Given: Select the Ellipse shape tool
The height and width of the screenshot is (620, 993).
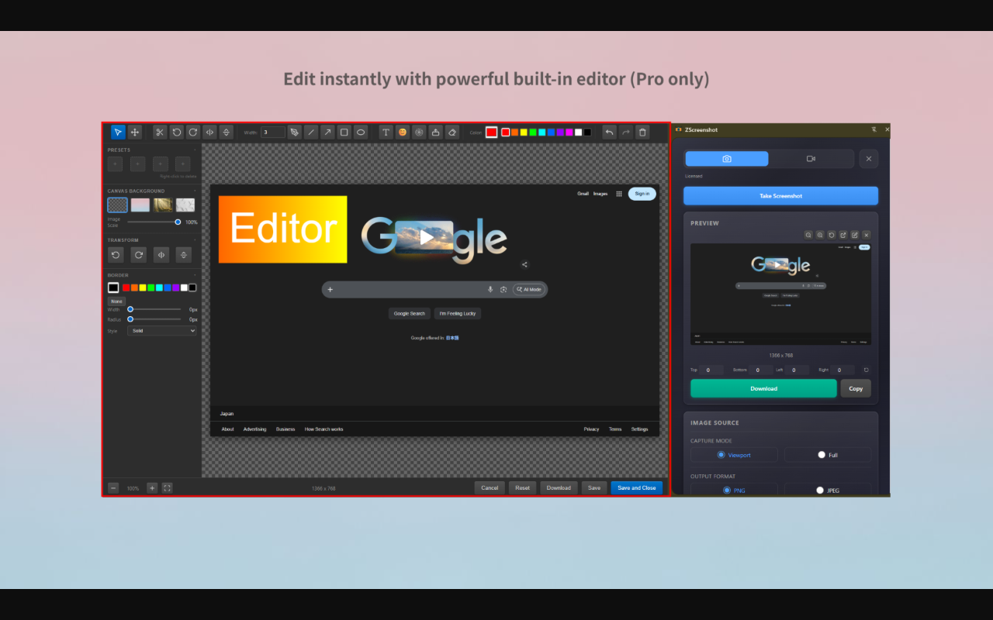Looking at the screenshot, I should pos(361,132).
